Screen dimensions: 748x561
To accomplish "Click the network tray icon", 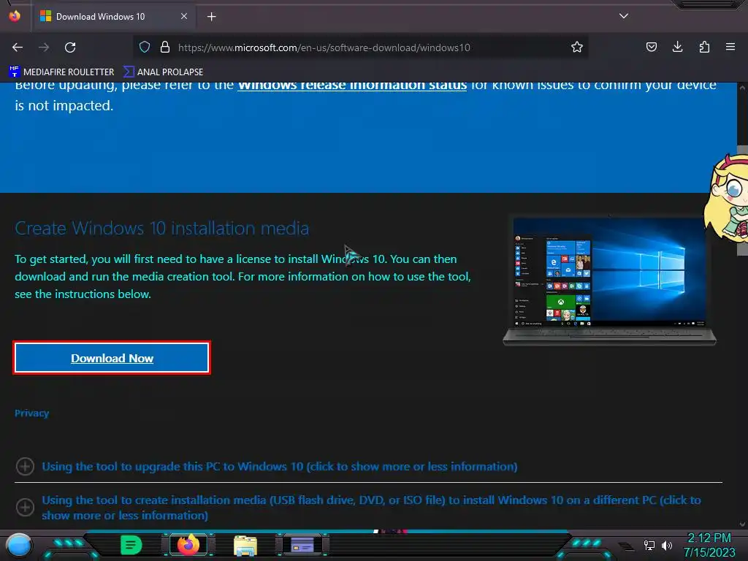I will tap(649, 545).
